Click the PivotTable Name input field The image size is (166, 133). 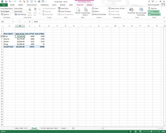pos(7,11)
